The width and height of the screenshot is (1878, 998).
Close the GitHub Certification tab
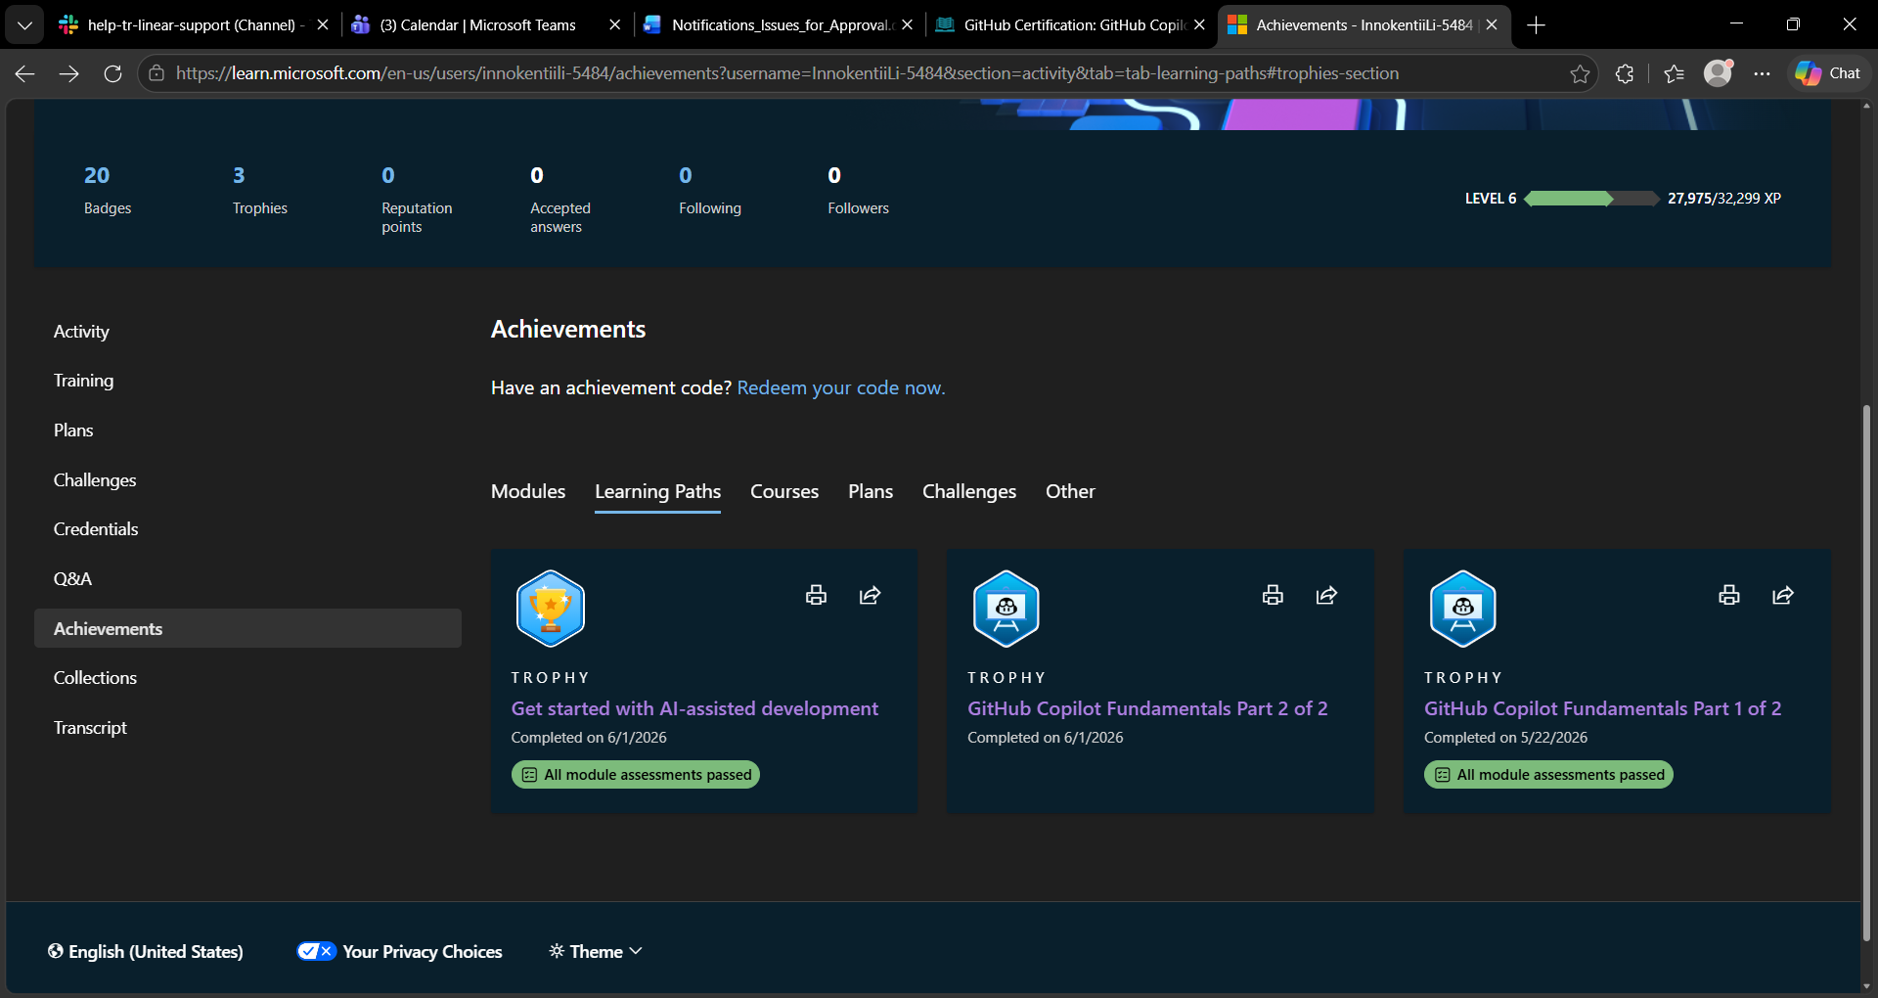(1199, 25)
